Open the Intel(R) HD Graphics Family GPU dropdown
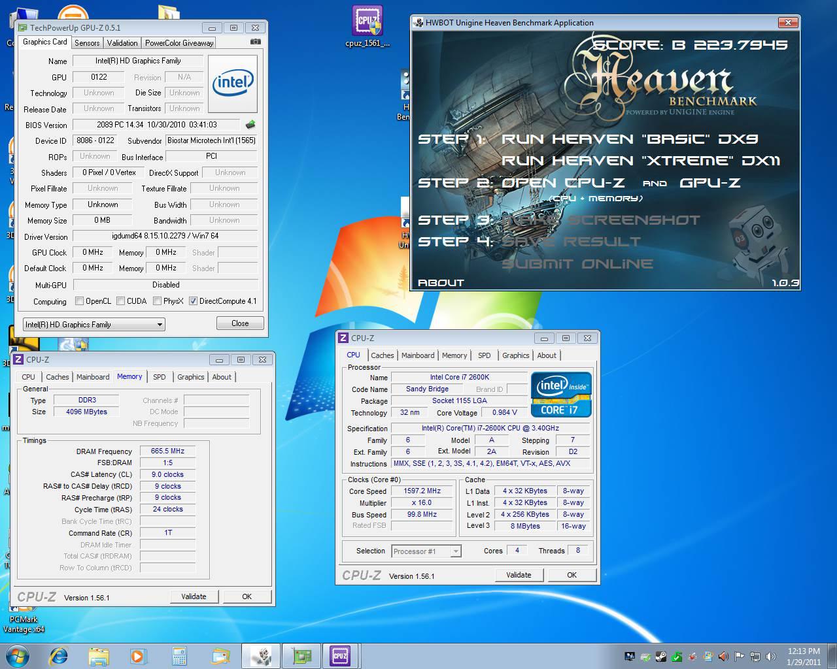 pyautogui.click(x=94, y=324)
